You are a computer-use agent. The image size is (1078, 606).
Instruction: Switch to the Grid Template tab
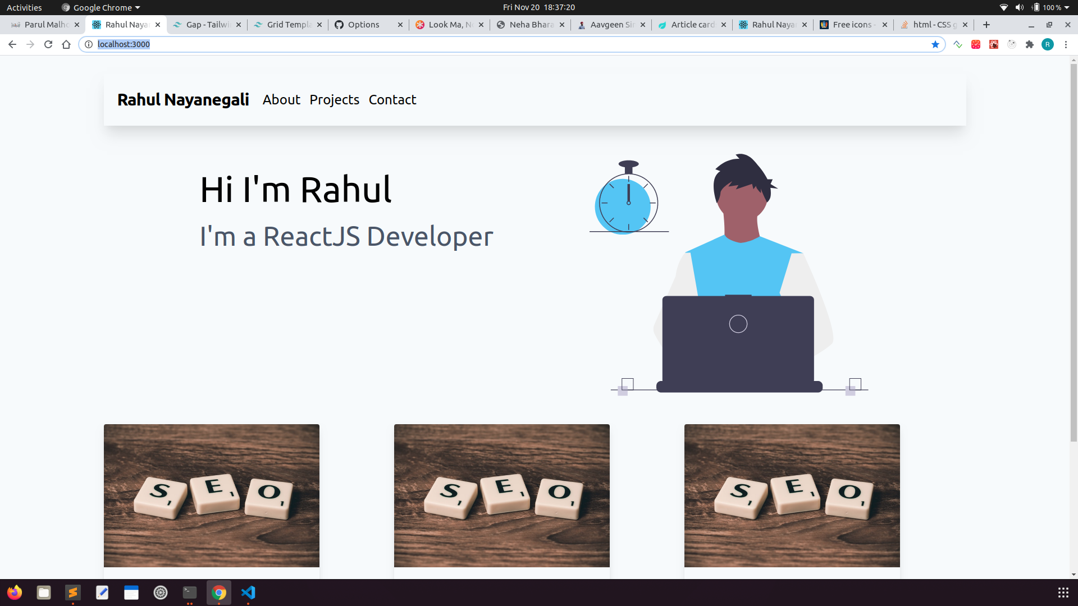point(289,25)
